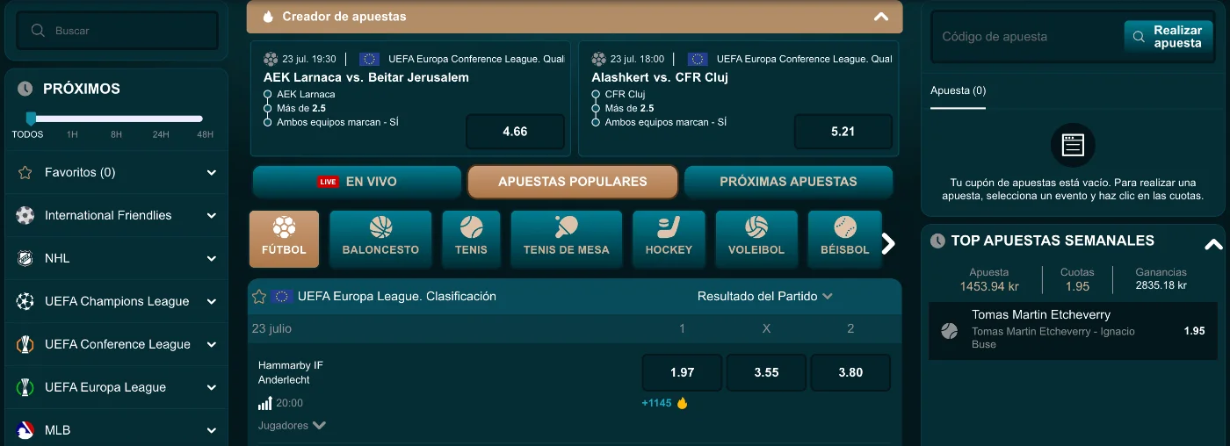Image resolution: width=1230 pixels, height=446 pixels.
Task: Click the UEFA Champions League ball icon
Action: click(25, 301)
